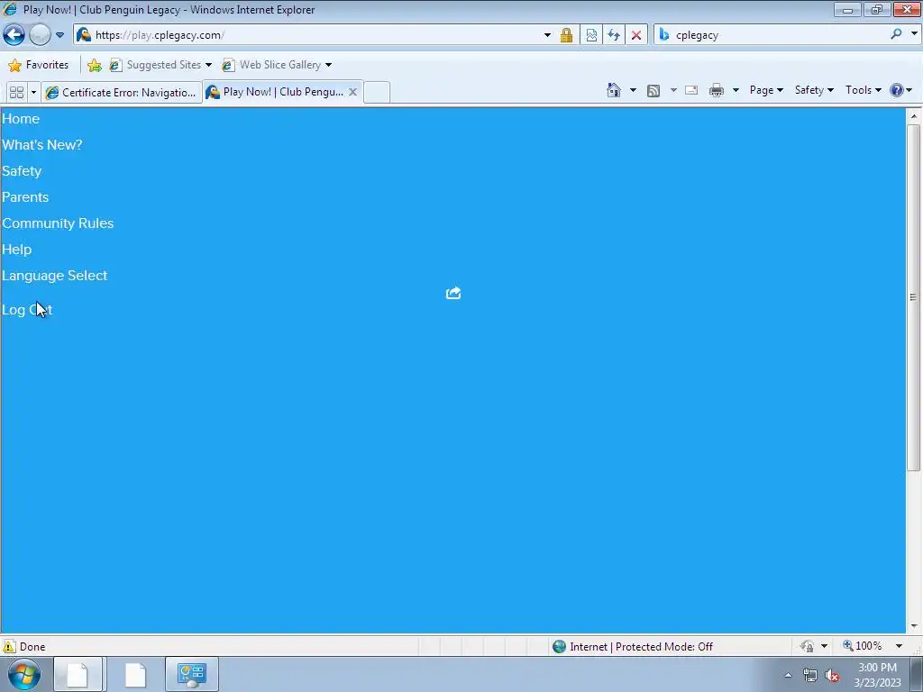Viewport: 923px width, 692px height.
Task: Show hidden tray icons arrow
Action: coord(788,675)
